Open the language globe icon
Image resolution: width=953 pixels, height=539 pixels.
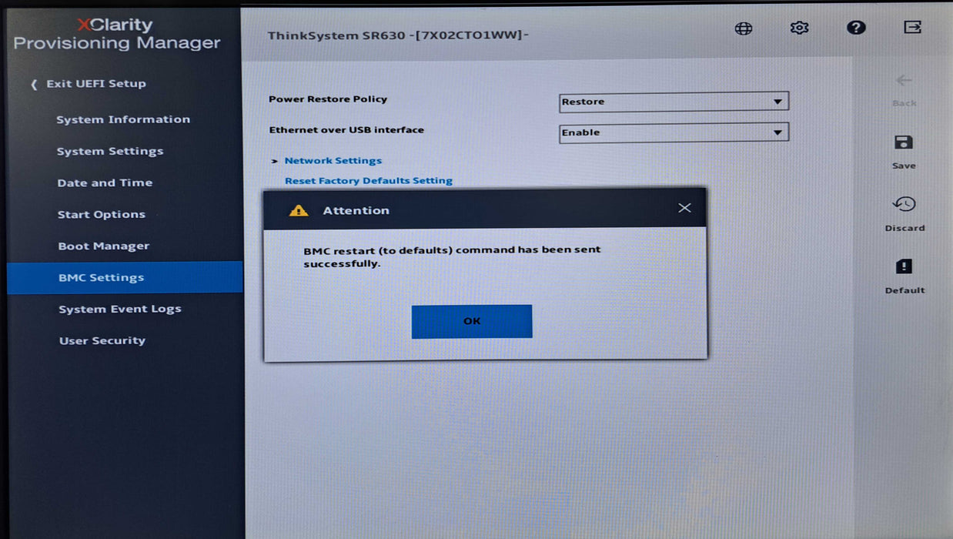click(x=744, y=28)
